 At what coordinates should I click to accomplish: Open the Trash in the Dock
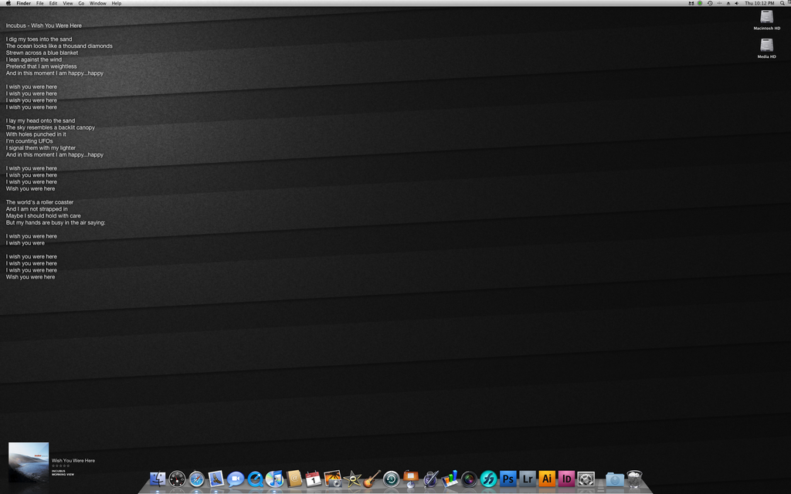[x=635, y=479]
